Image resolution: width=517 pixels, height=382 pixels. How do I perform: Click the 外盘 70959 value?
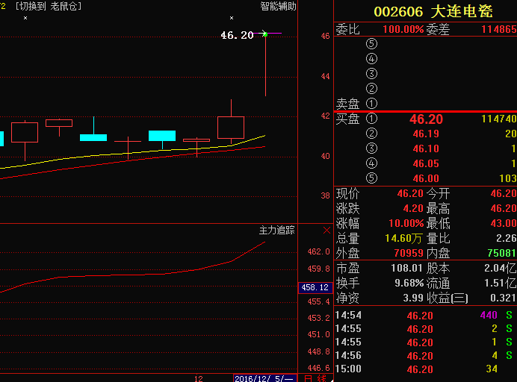409,253
